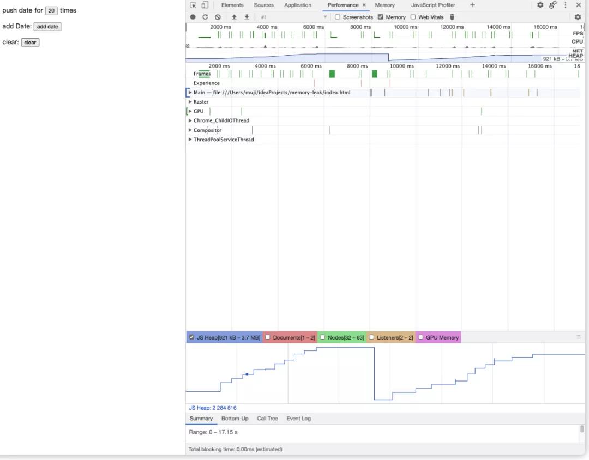Switch to the Application tab

(x=298, y=5)
